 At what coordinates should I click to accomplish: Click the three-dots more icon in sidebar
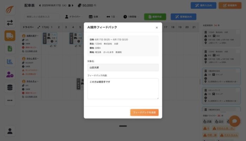coord(10,101)
